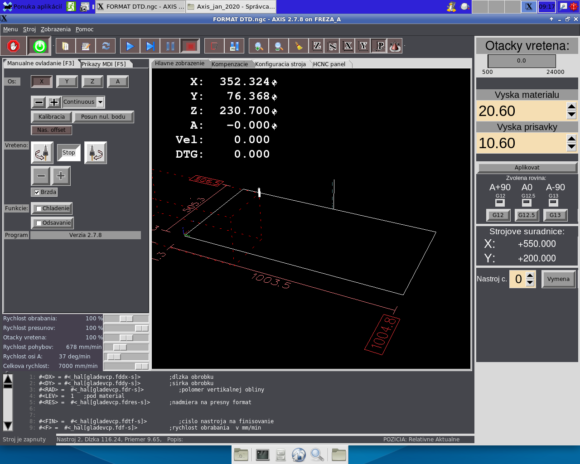
Task: Toggle the green machine power button
Action: pos(39,46)
